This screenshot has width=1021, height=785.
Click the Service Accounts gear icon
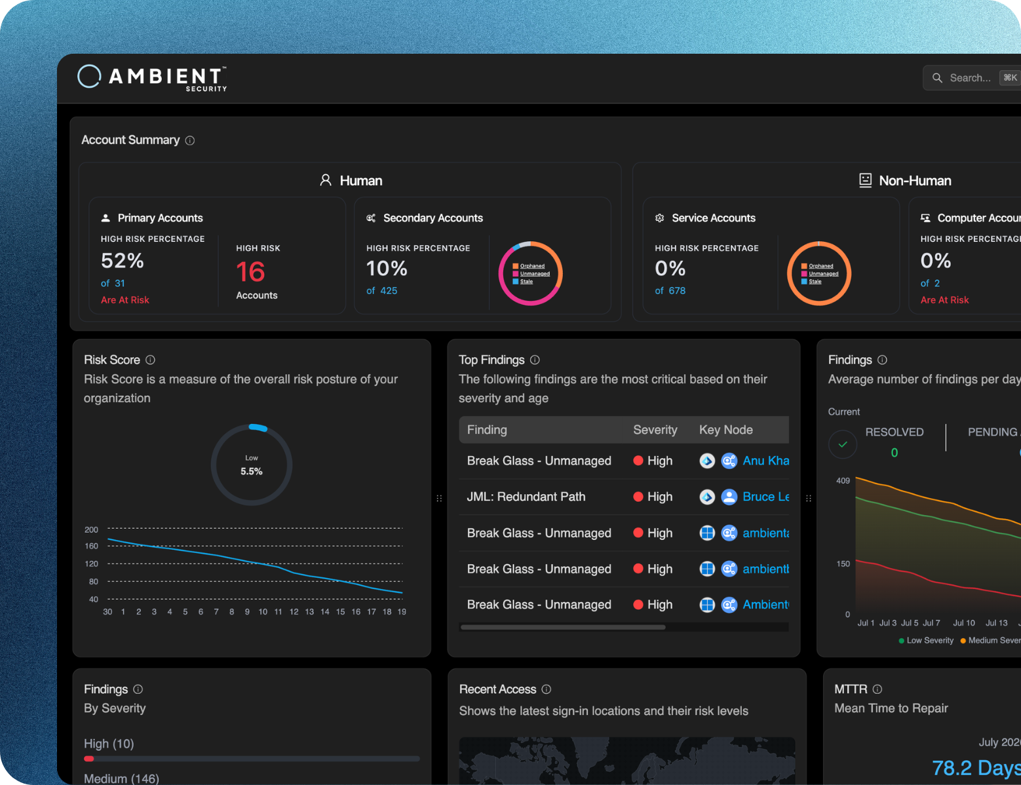660,218
